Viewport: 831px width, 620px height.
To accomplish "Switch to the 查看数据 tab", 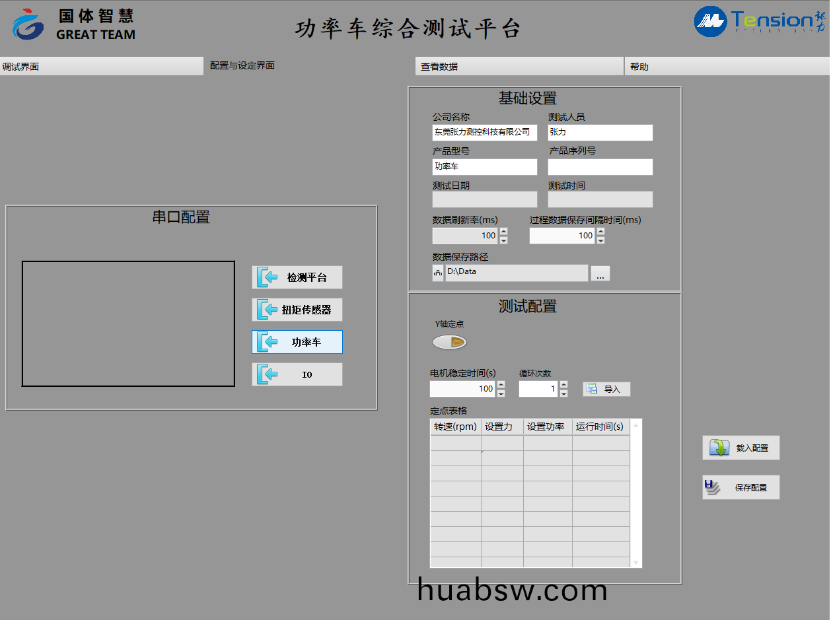I will (519, 66).
